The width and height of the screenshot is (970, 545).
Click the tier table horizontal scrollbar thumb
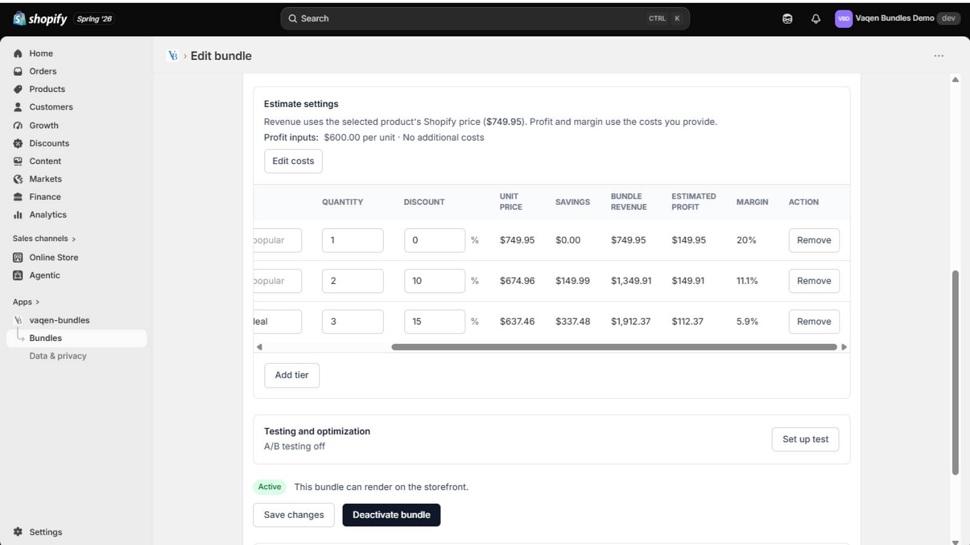614,347
